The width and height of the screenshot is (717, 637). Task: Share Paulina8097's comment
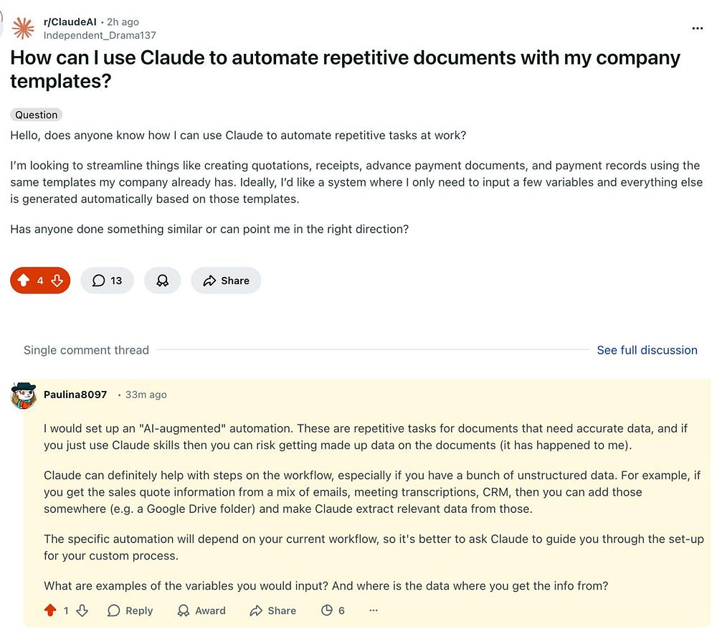pyautogui.click(x=273, y=610)
